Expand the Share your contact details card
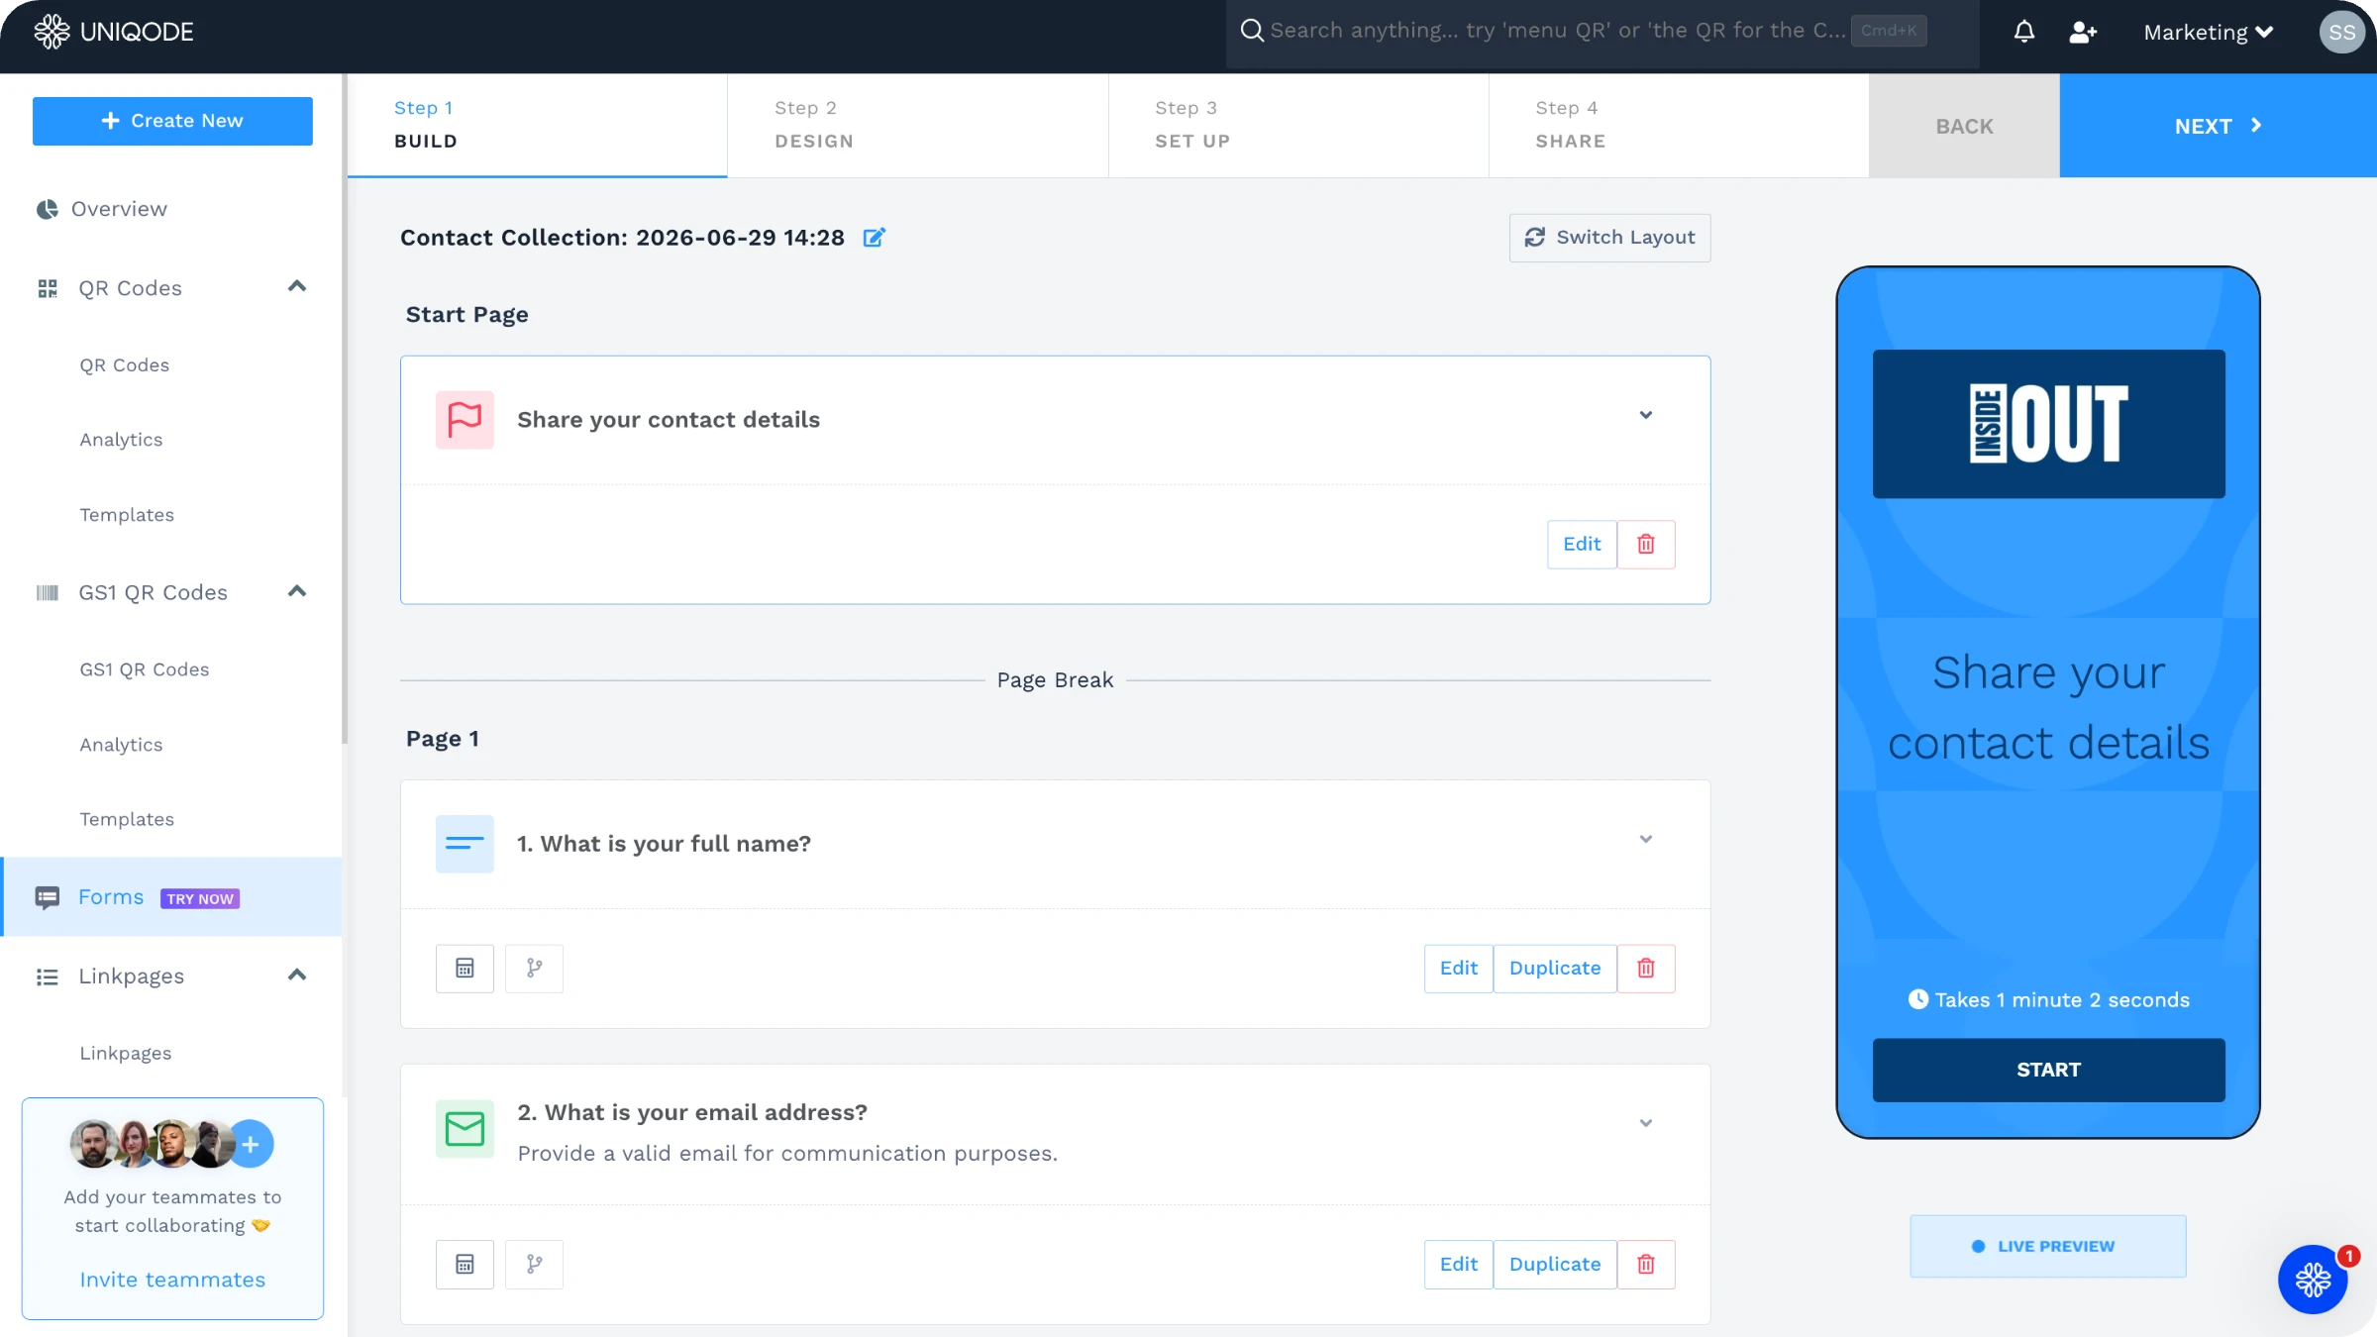2377x1337 pixels. tap(1646, 415)
